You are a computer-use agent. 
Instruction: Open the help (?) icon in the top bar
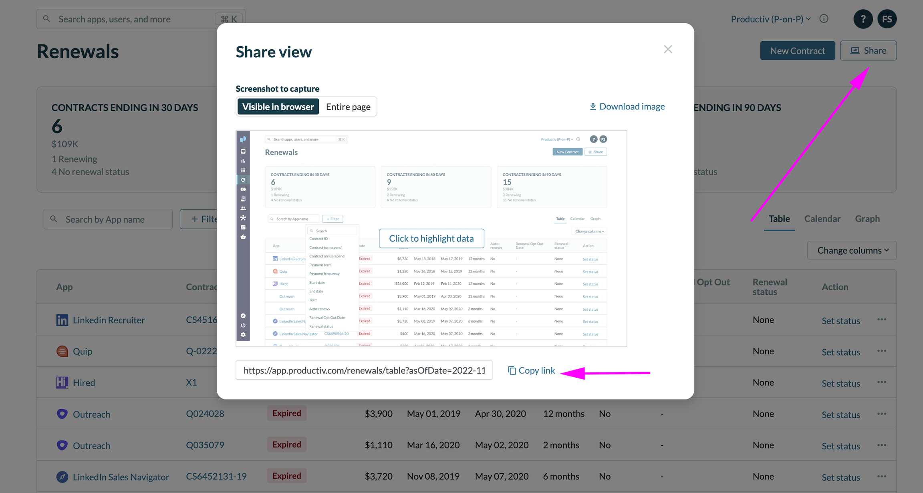click(x=863, y=19)
